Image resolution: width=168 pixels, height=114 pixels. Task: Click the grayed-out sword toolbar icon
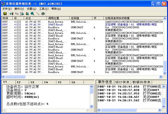tap(38, 14)
